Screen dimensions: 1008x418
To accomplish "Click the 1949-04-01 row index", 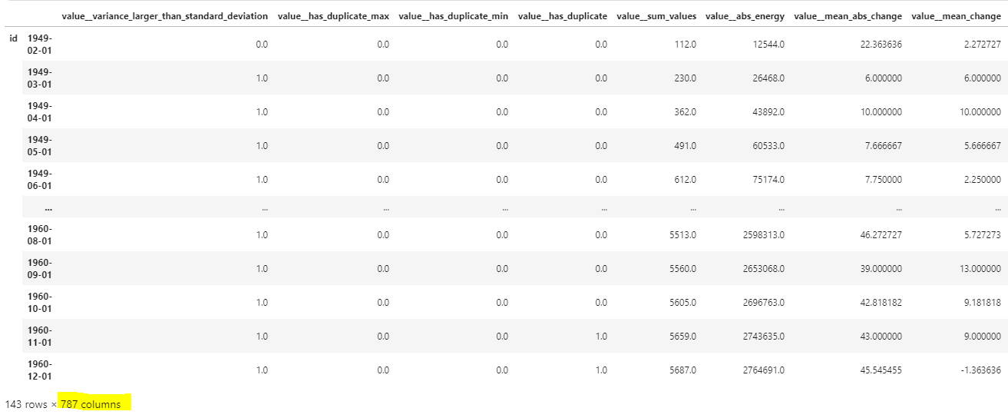I will (40, 111).
